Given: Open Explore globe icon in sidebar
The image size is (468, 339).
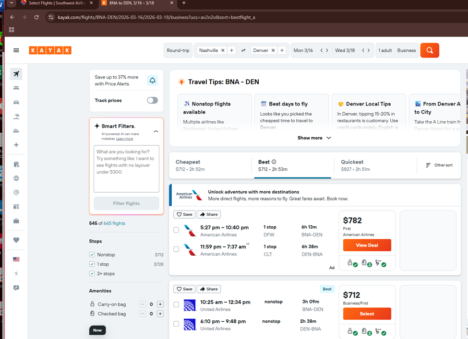Looking at the screenshot, I should [16, 178].
